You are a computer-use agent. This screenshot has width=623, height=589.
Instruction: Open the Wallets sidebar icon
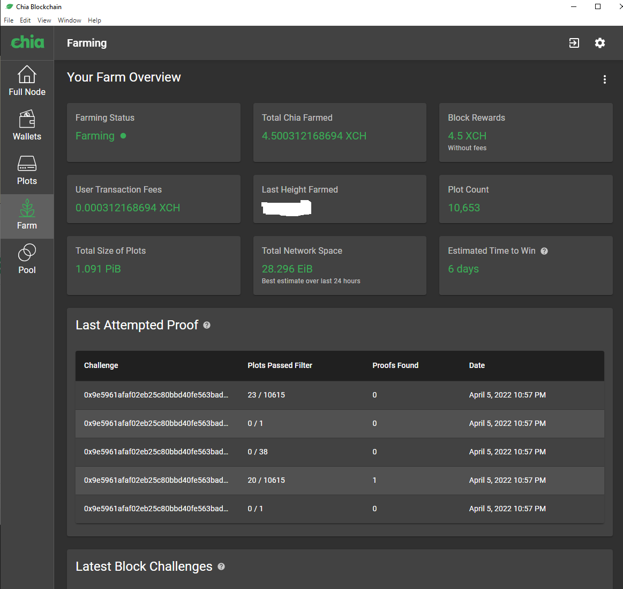27,126
